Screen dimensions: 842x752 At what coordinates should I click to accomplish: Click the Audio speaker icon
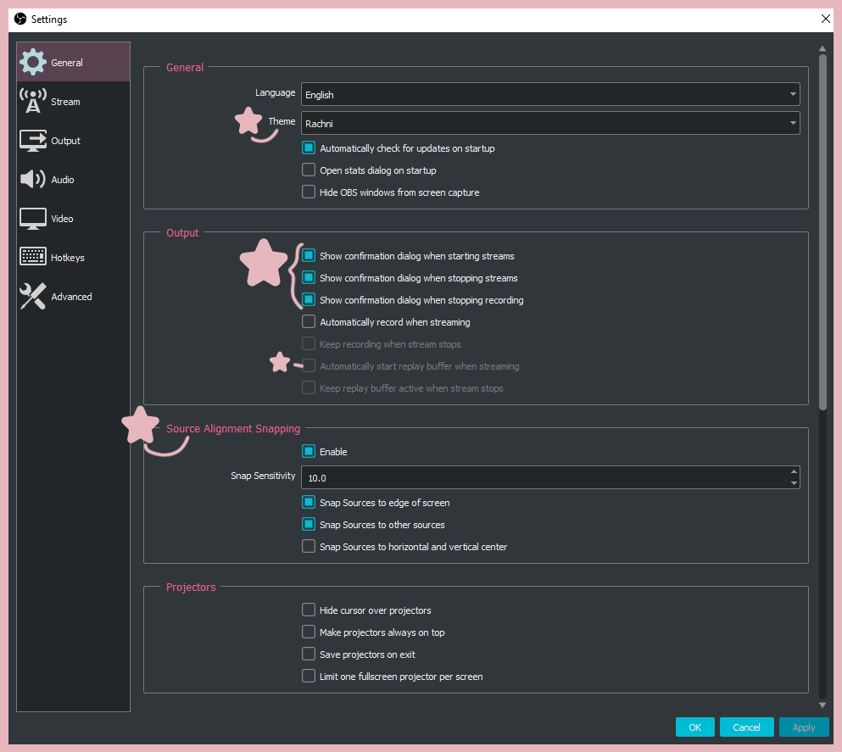pos(33,179)
